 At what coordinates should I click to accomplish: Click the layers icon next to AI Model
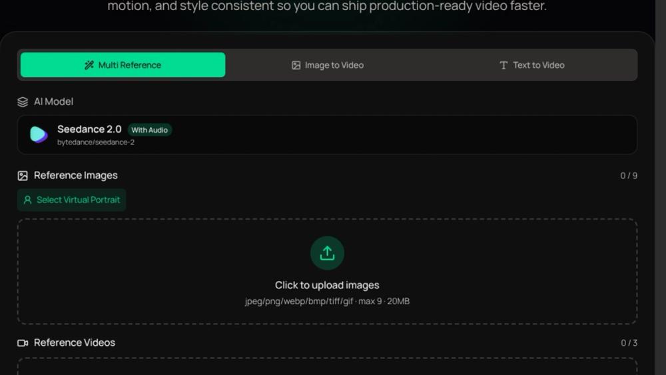[x=23, y=102]
